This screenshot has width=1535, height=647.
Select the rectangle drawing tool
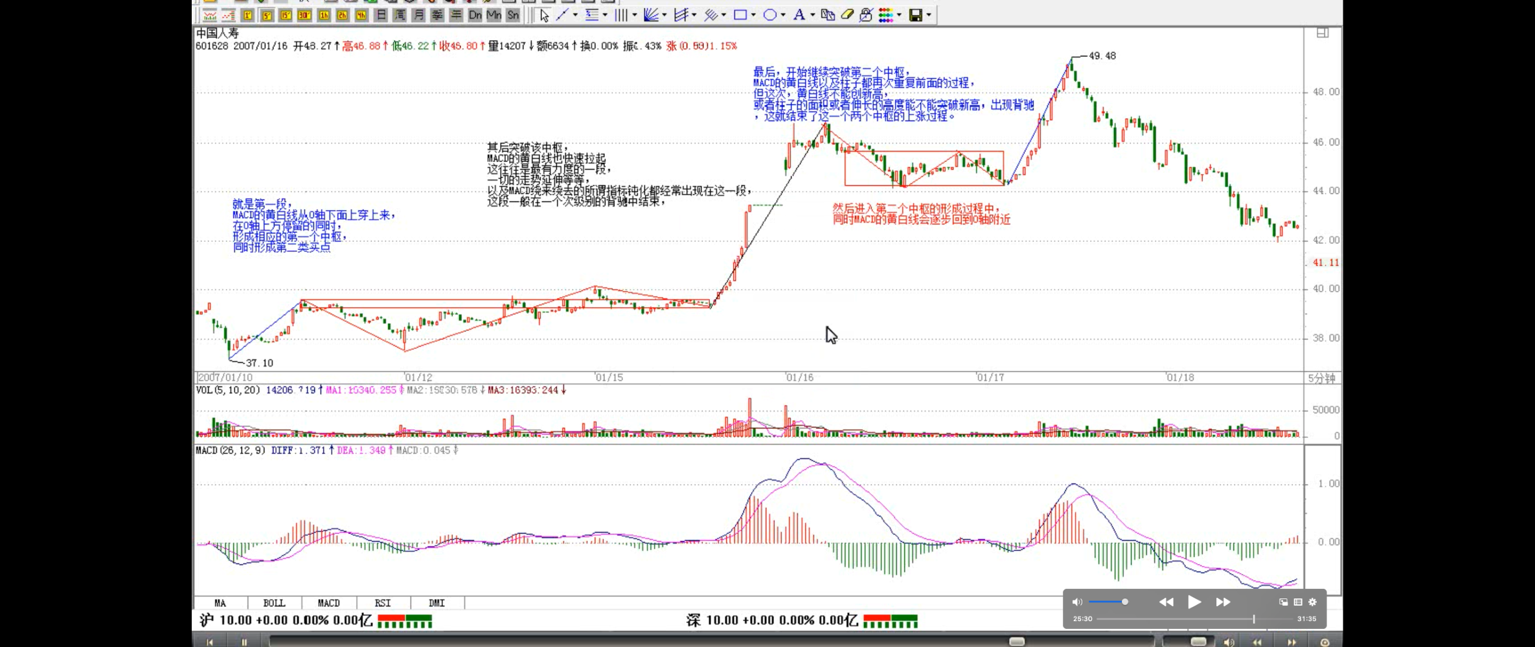click(740, 15)
